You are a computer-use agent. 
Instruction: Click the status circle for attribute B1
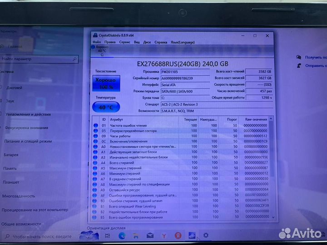pyautogui.click(x=94, y=206)
